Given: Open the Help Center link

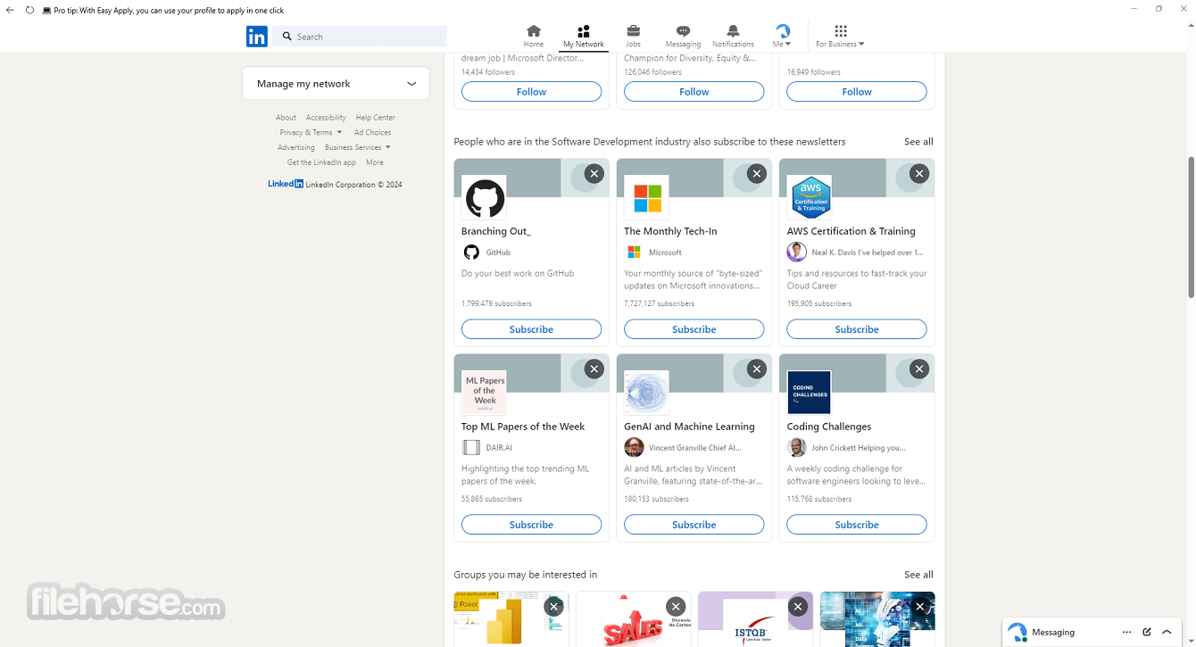Looking at the screenshot, I should pyautogui.click(x=375, y=118).
